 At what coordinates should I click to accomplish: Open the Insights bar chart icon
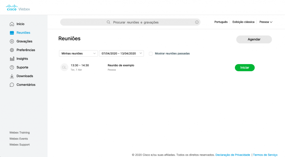(12, 59)
